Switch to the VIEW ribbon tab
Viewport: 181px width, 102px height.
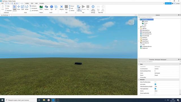pyautogui.click(x=36, y=3)
